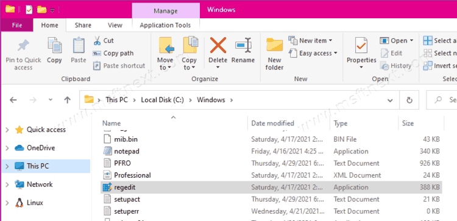Click the regedit application icon
Viewport: 457px width, 221px height.
click(107, 188)
